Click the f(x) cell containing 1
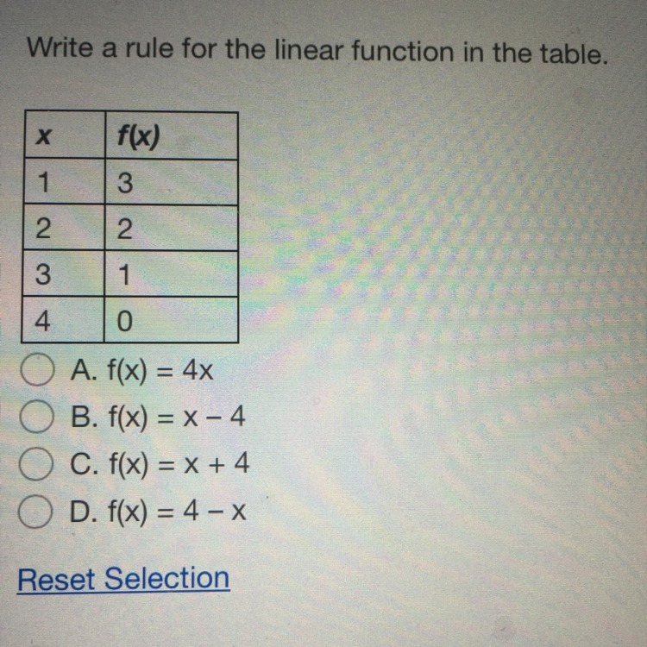The image size is (647, 647). tap(171, 273)
